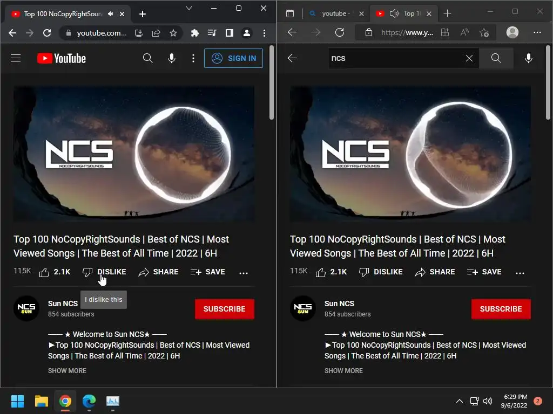Click video player in Chrome window
Screen dimensions: 553x414
coord(134,154)
